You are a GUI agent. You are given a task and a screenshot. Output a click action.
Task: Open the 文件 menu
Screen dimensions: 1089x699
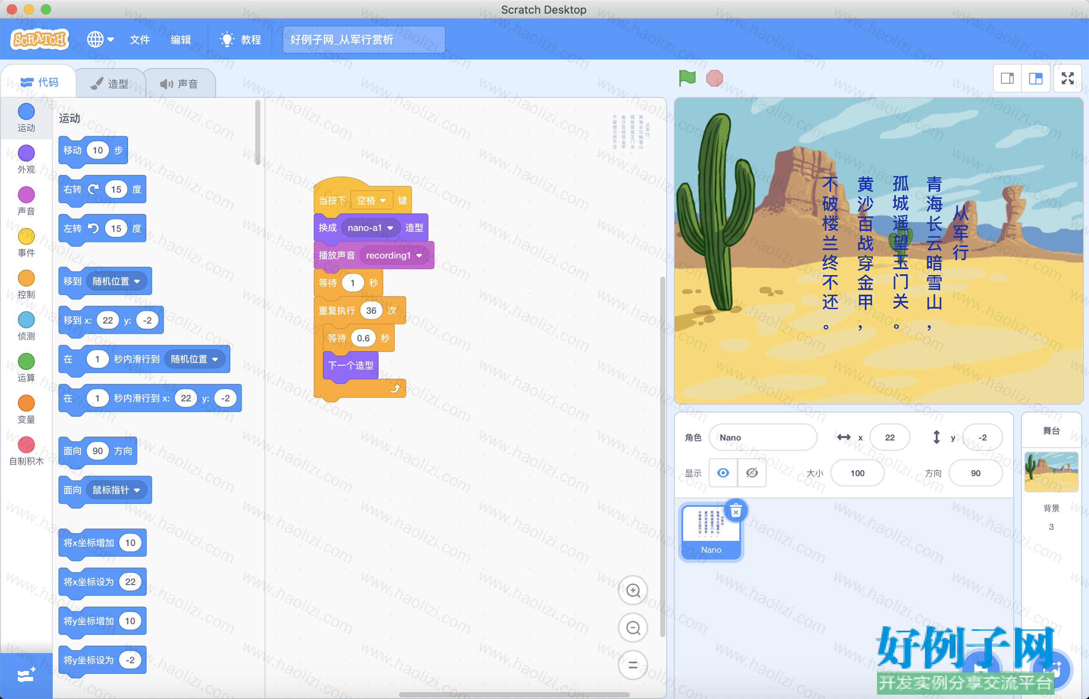(140, 40)
